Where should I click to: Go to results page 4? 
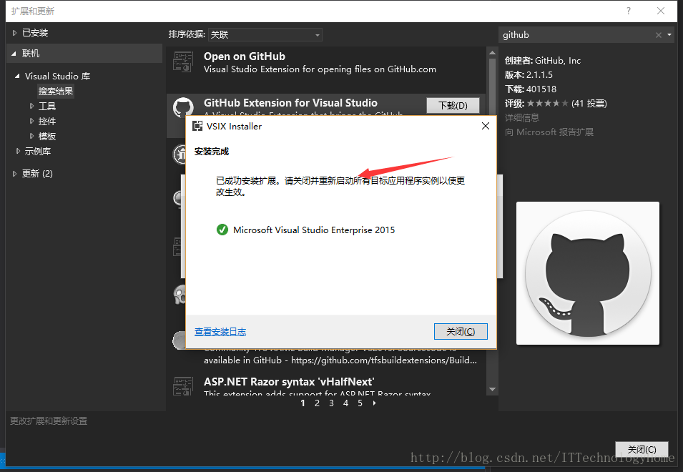[345, 403]
